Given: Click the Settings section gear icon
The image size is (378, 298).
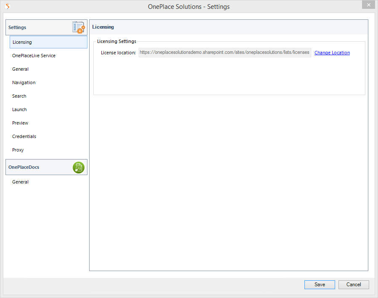Looking at the screenshot, I should pos(79,27).
